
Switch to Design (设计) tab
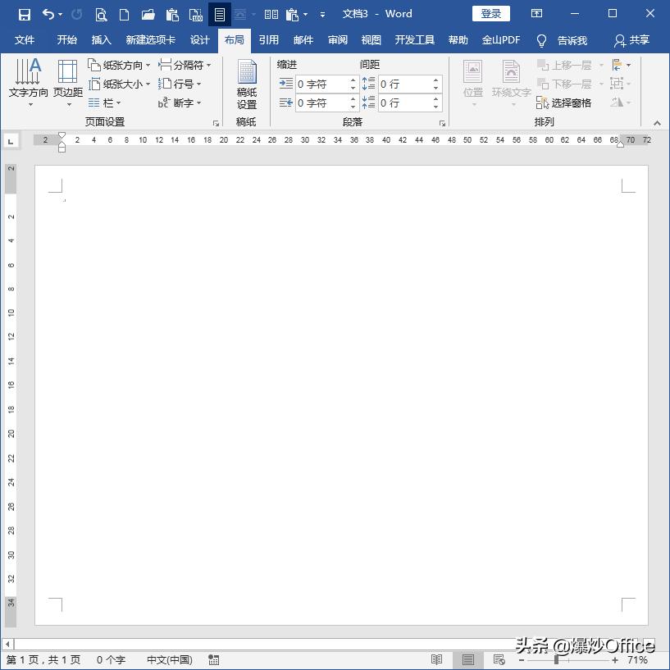click(x=200, y=40)
